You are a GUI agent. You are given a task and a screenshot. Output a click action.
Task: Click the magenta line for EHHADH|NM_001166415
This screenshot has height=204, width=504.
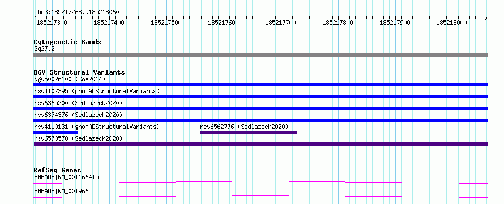pos(260,182)
